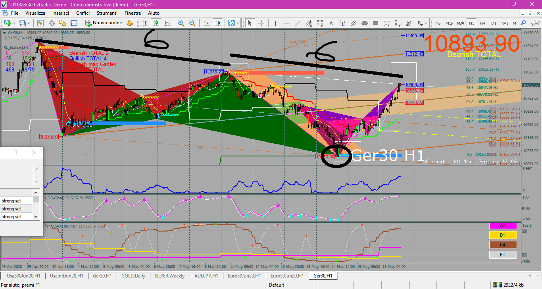Image resolution: width=542 pixels, height=289 pixels.
Task: Switch chart to candlestick mode
Action: pyautogui.click(x=156, y=23)
